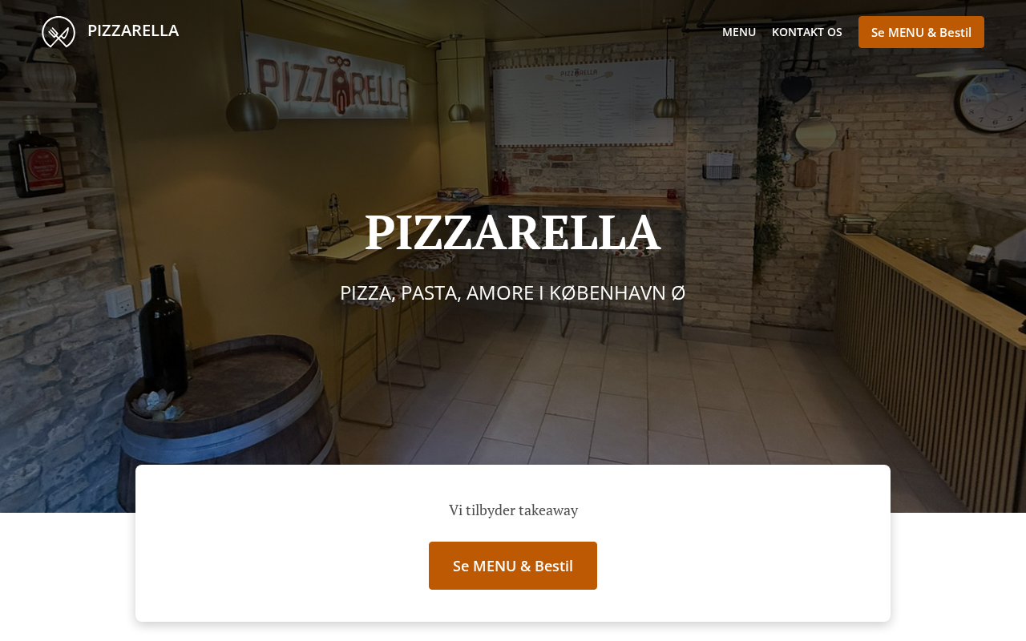
Task: Go to the KONTAKT OS page
Action: [x=806, y=32]
